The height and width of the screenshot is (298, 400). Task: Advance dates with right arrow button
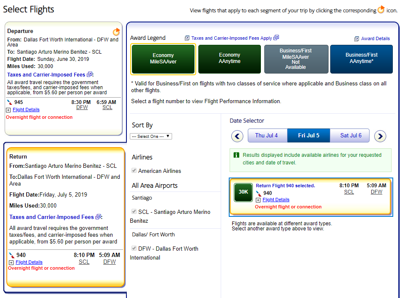click(380, 136)
